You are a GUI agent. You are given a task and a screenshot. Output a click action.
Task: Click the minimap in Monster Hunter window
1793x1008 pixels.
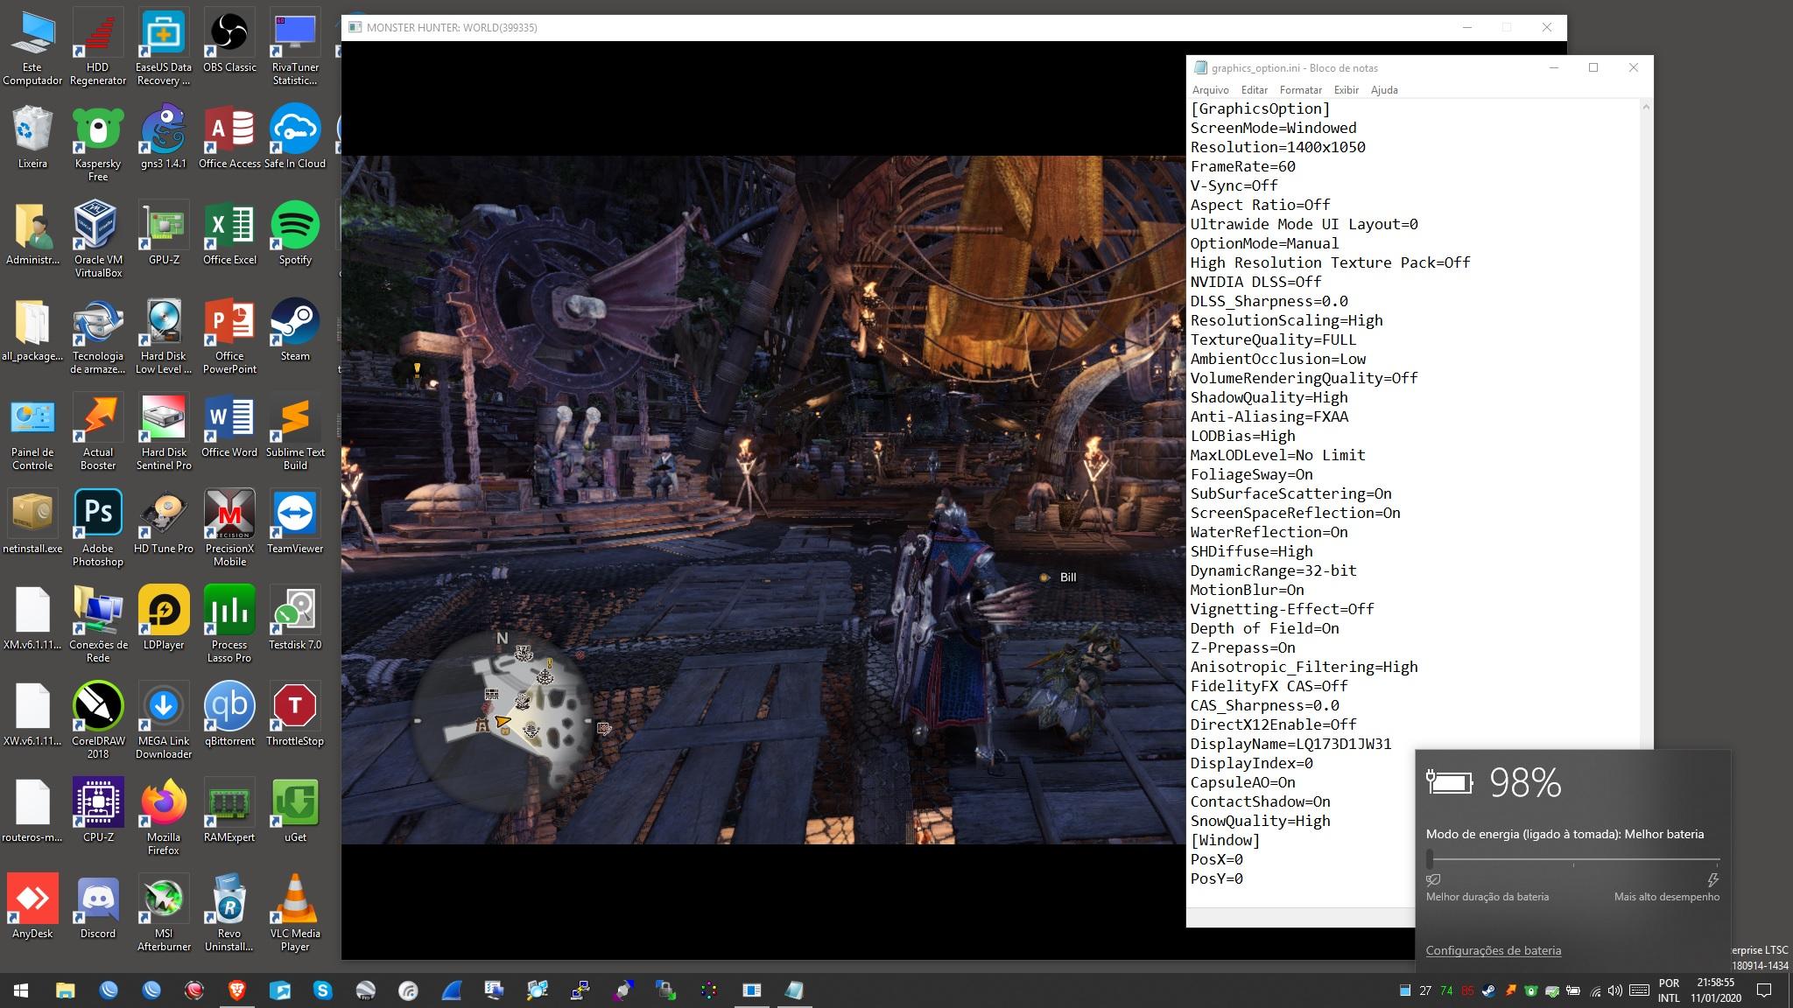click(502, 719)
